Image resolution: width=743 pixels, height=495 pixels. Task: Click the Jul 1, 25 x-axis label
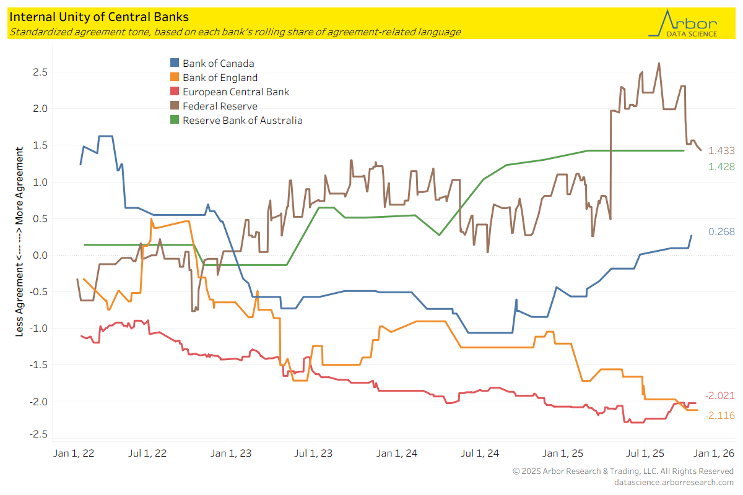(645, 453)
